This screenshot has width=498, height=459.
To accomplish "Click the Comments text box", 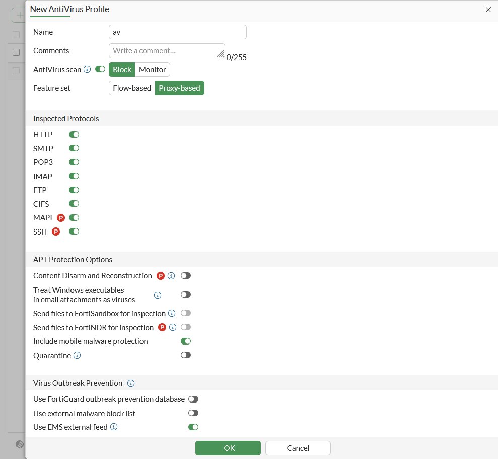I will (167, 51).
